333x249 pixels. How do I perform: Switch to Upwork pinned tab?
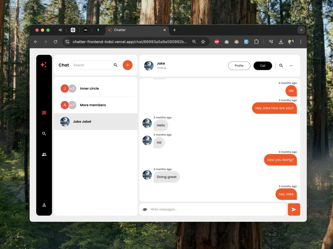coord(86,30)
